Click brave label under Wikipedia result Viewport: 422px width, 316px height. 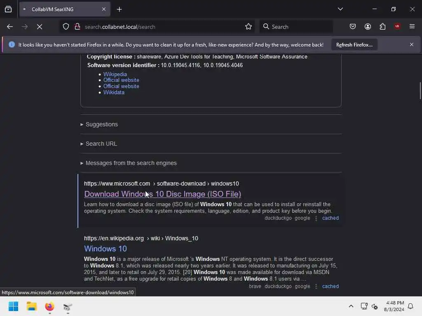255,286
